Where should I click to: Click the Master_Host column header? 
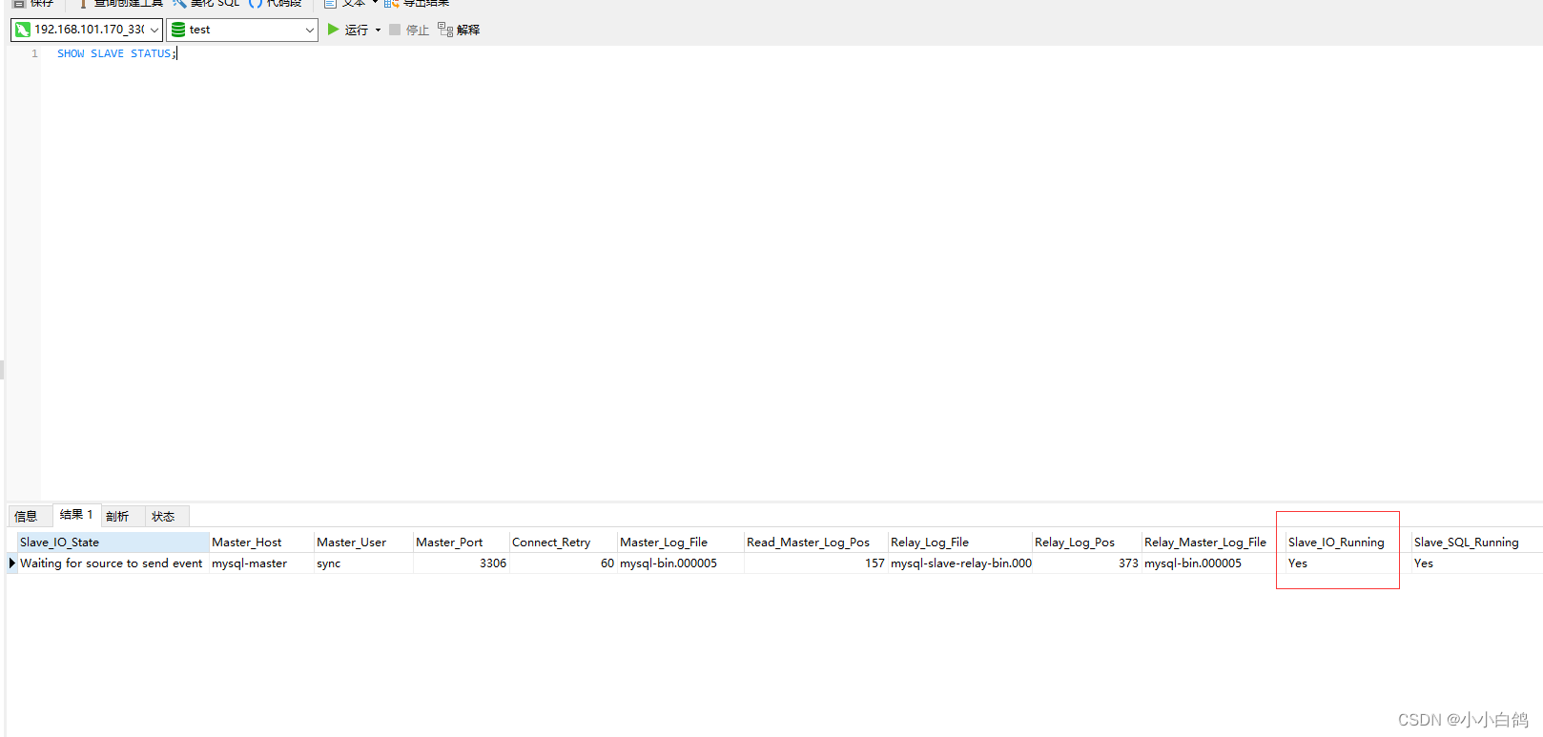pos(261,542)
